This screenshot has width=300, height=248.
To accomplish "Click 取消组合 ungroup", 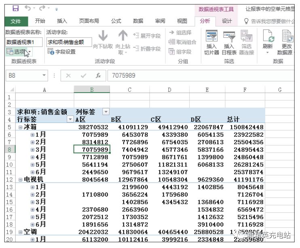I will point(182,42).
